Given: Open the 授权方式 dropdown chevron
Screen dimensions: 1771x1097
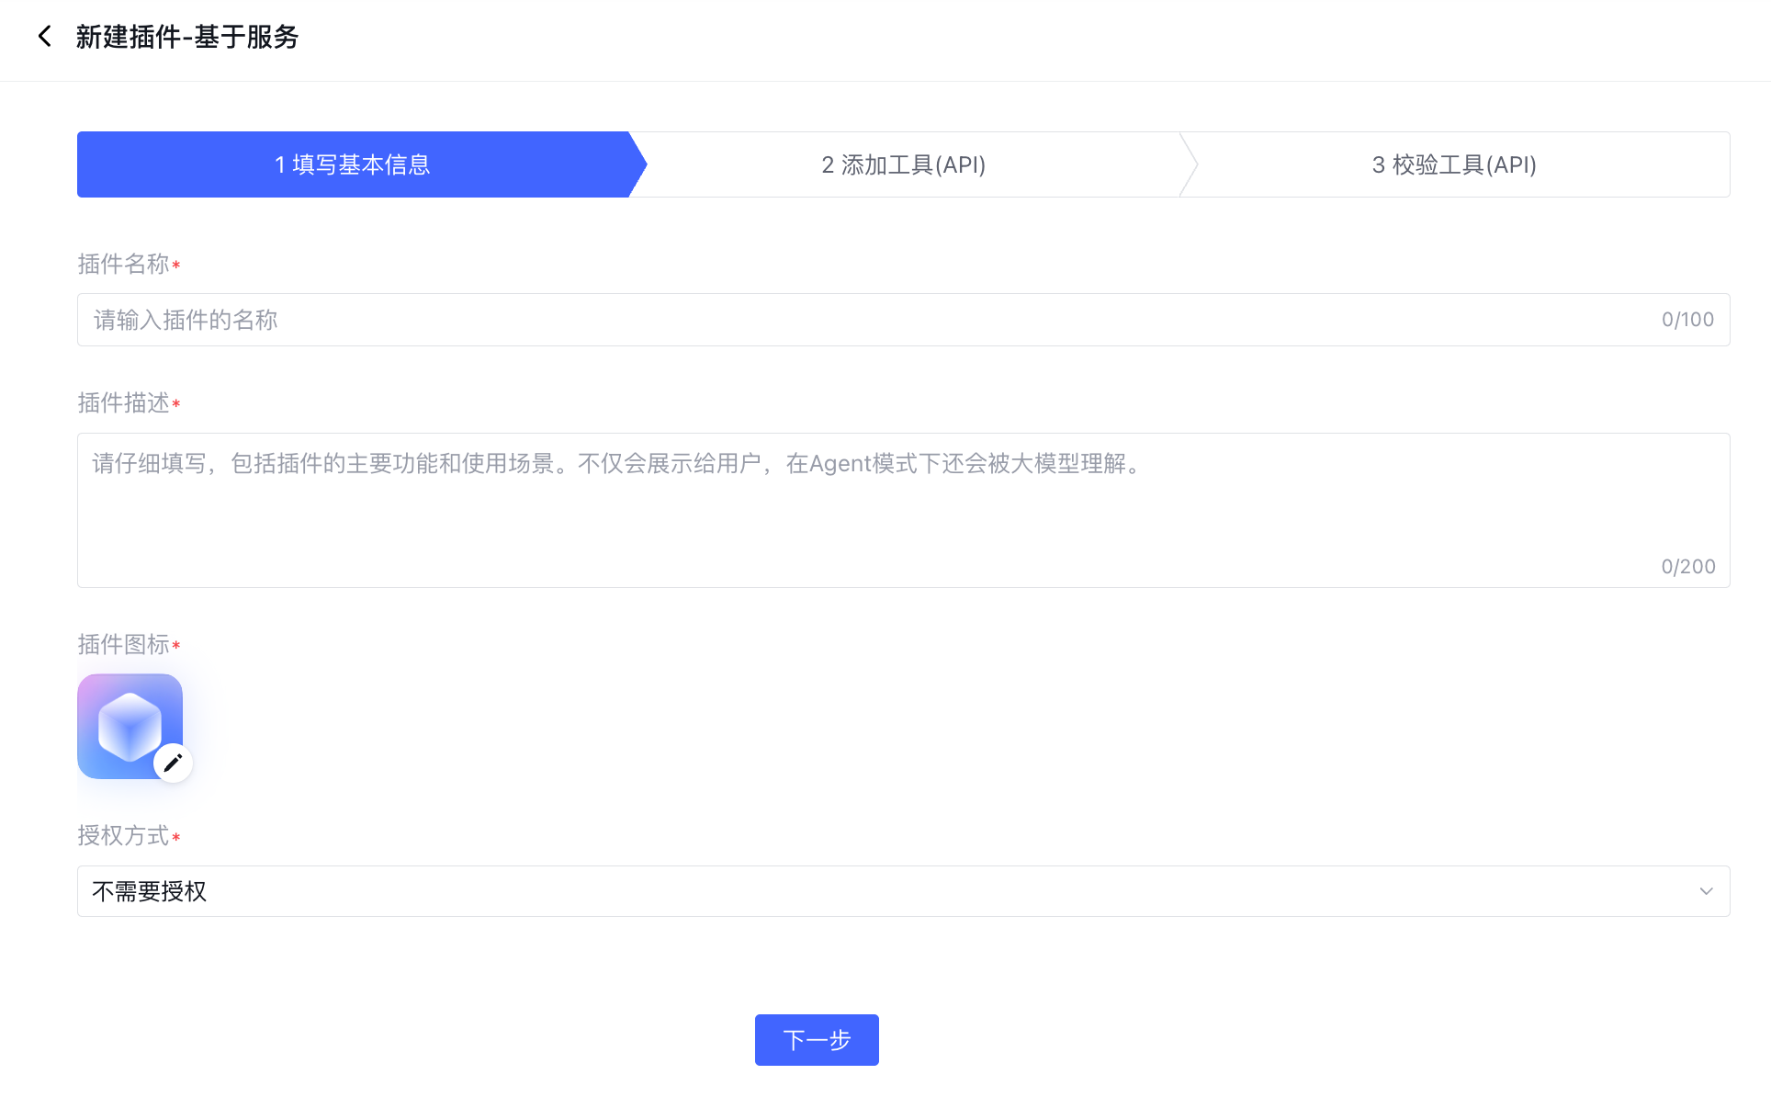Looking at the screenshot, I should click(1706, 891).
